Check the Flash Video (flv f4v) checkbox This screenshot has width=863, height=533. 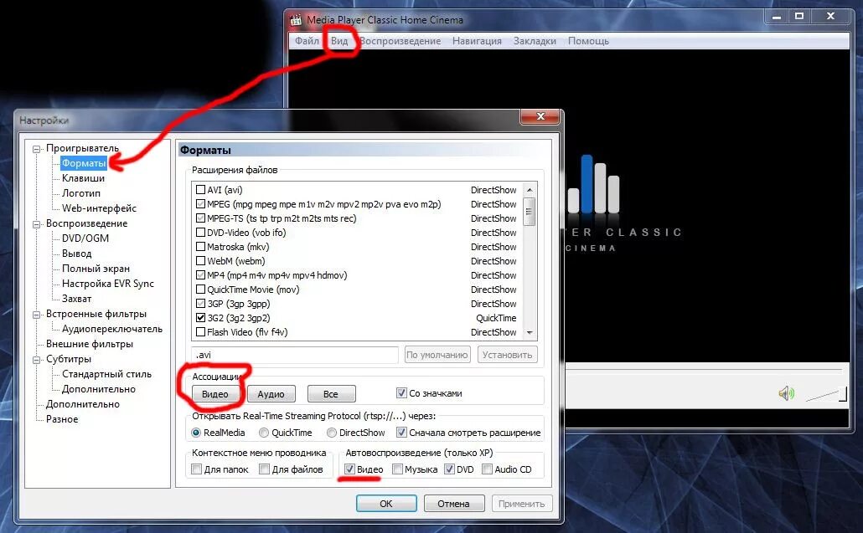(x=200, y=332)
